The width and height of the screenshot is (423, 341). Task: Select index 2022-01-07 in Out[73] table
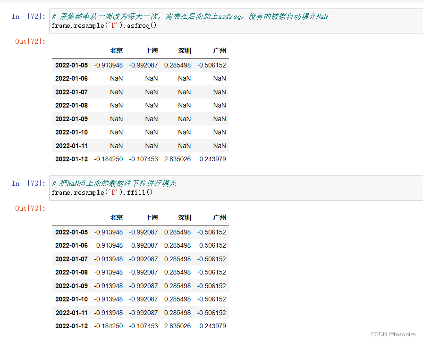(x=71, y=259)
